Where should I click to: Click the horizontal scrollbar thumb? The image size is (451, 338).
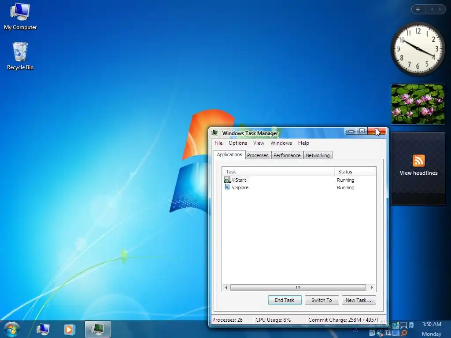pyautogui.click(x=298, y=287)
